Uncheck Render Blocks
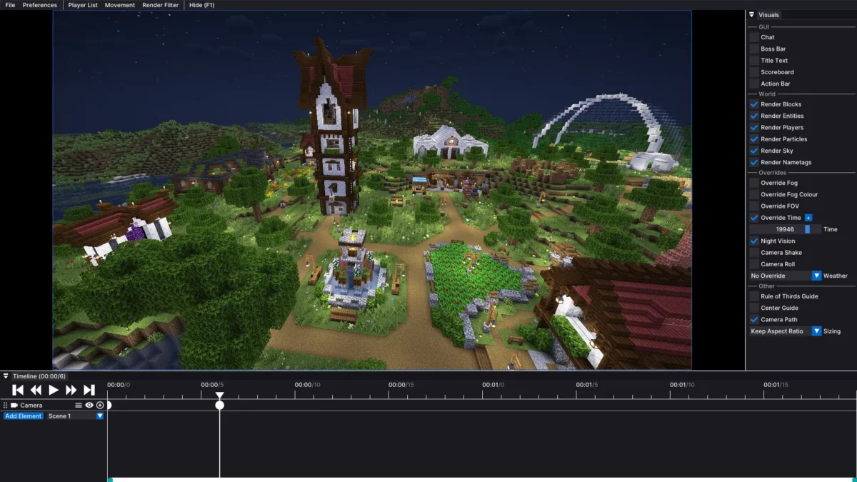The height and width of the screenshot is (482, 857). [754, 104]
